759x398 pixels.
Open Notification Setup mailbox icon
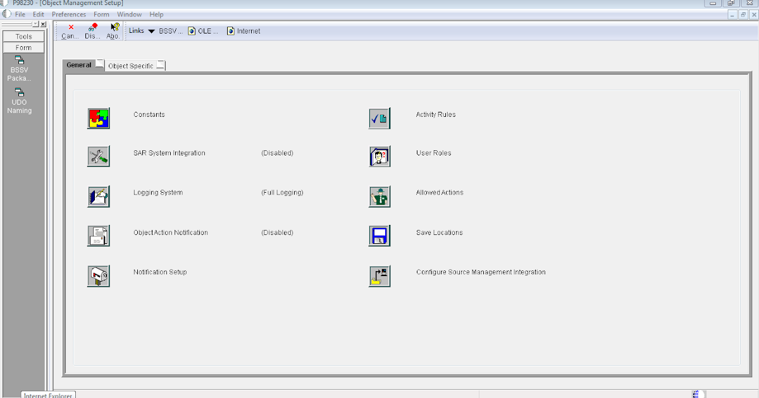point(99,276)
